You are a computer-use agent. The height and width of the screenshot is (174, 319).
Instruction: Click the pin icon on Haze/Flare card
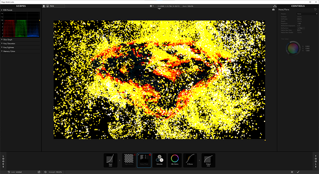pos(139,155)
